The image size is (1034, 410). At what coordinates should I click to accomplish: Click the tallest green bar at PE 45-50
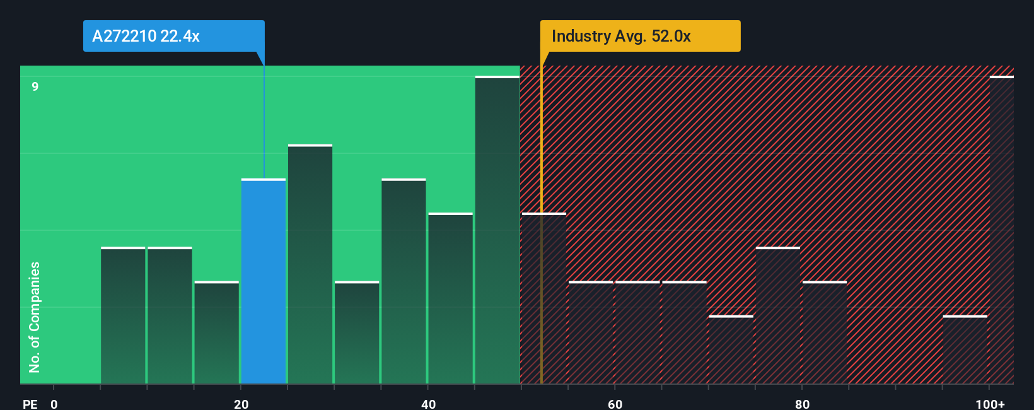(497, 230)
